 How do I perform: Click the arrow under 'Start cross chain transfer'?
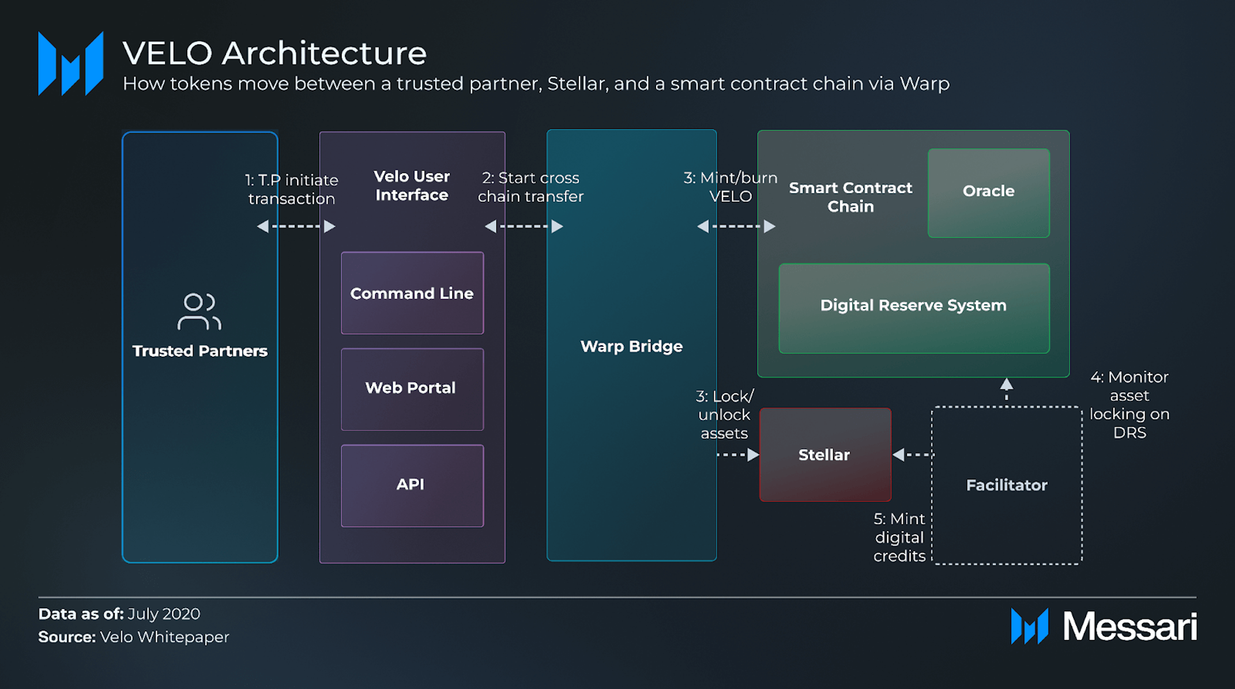[524, 226]
